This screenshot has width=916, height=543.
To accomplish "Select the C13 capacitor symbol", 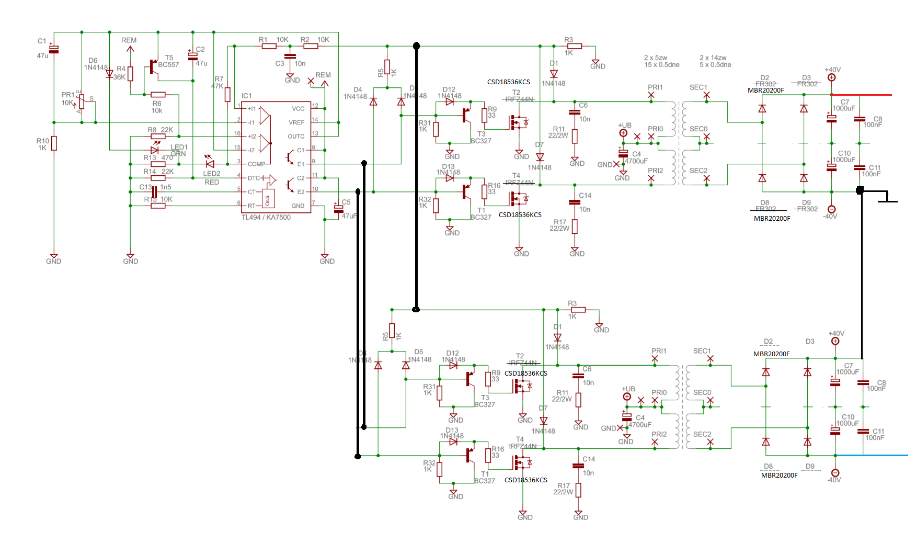I will tap(154, 191).
